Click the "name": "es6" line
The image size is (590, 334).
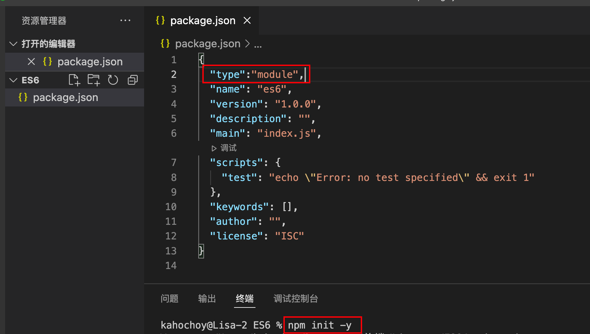(251, 89)
